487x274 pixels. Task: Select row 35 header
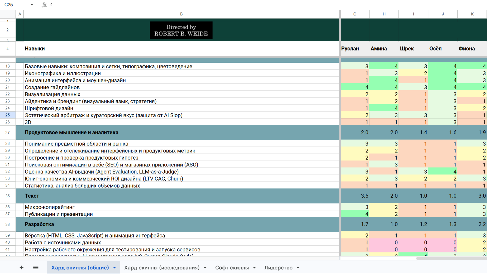click(8, 196)
